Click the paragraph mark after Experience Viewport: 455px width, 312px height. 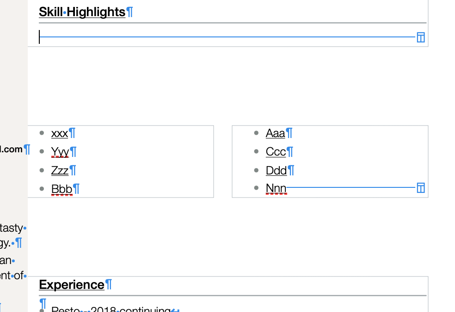click(x=109, y=285)
